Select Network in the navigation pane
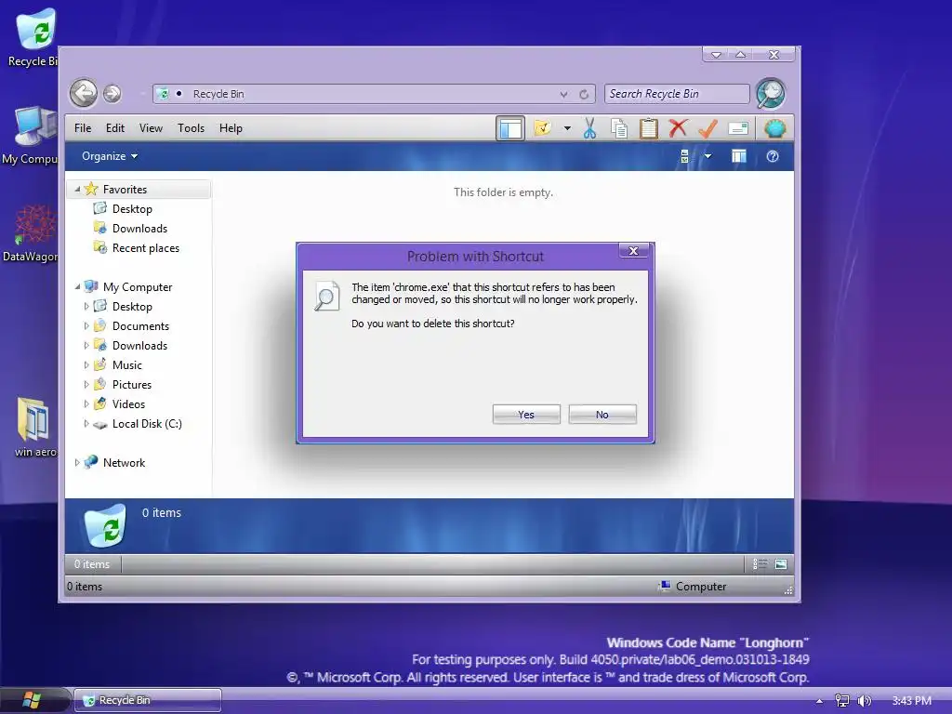Image resolution: width=952 pixels, height=714 pixels. coord(124,463)
